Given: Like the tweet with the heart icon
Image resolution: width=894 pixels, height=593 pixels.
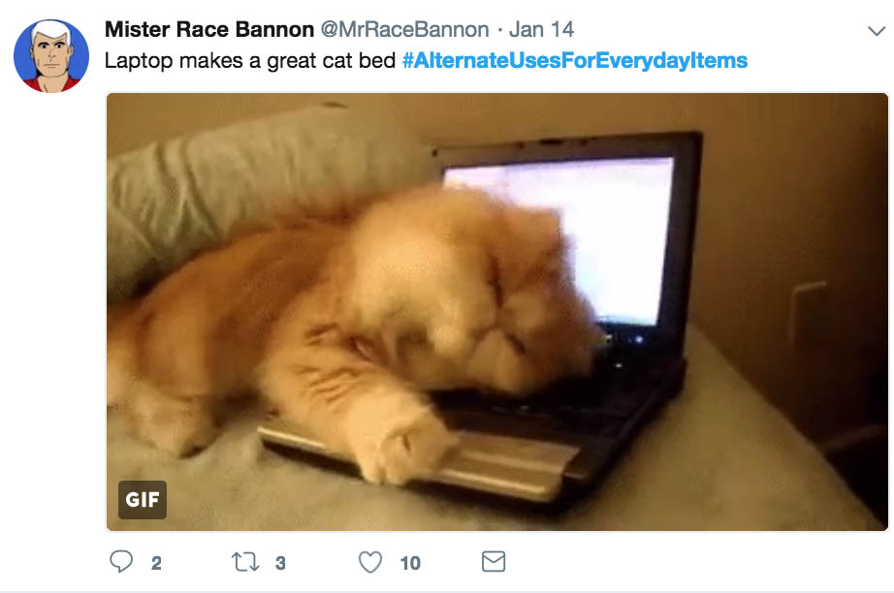Looking at the screenshot, I should coord(370,562).
